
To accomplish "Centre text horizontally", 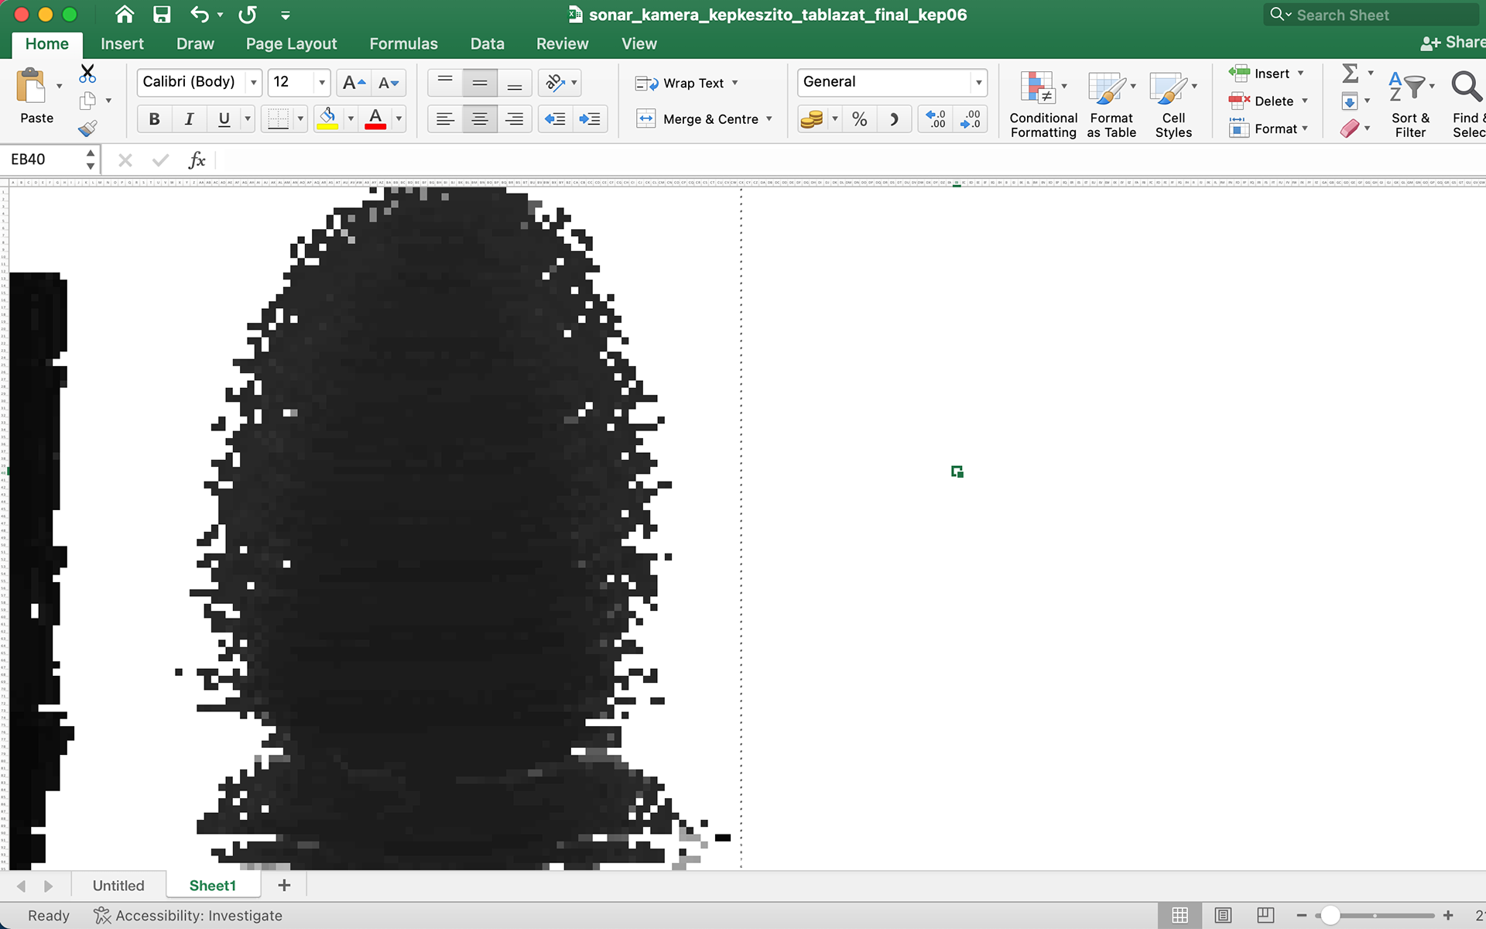I will coord(480,118).
